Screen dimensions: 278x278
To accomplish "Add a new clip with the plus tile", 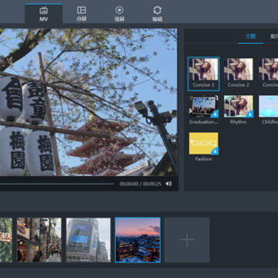I will (x=187, y=240).
